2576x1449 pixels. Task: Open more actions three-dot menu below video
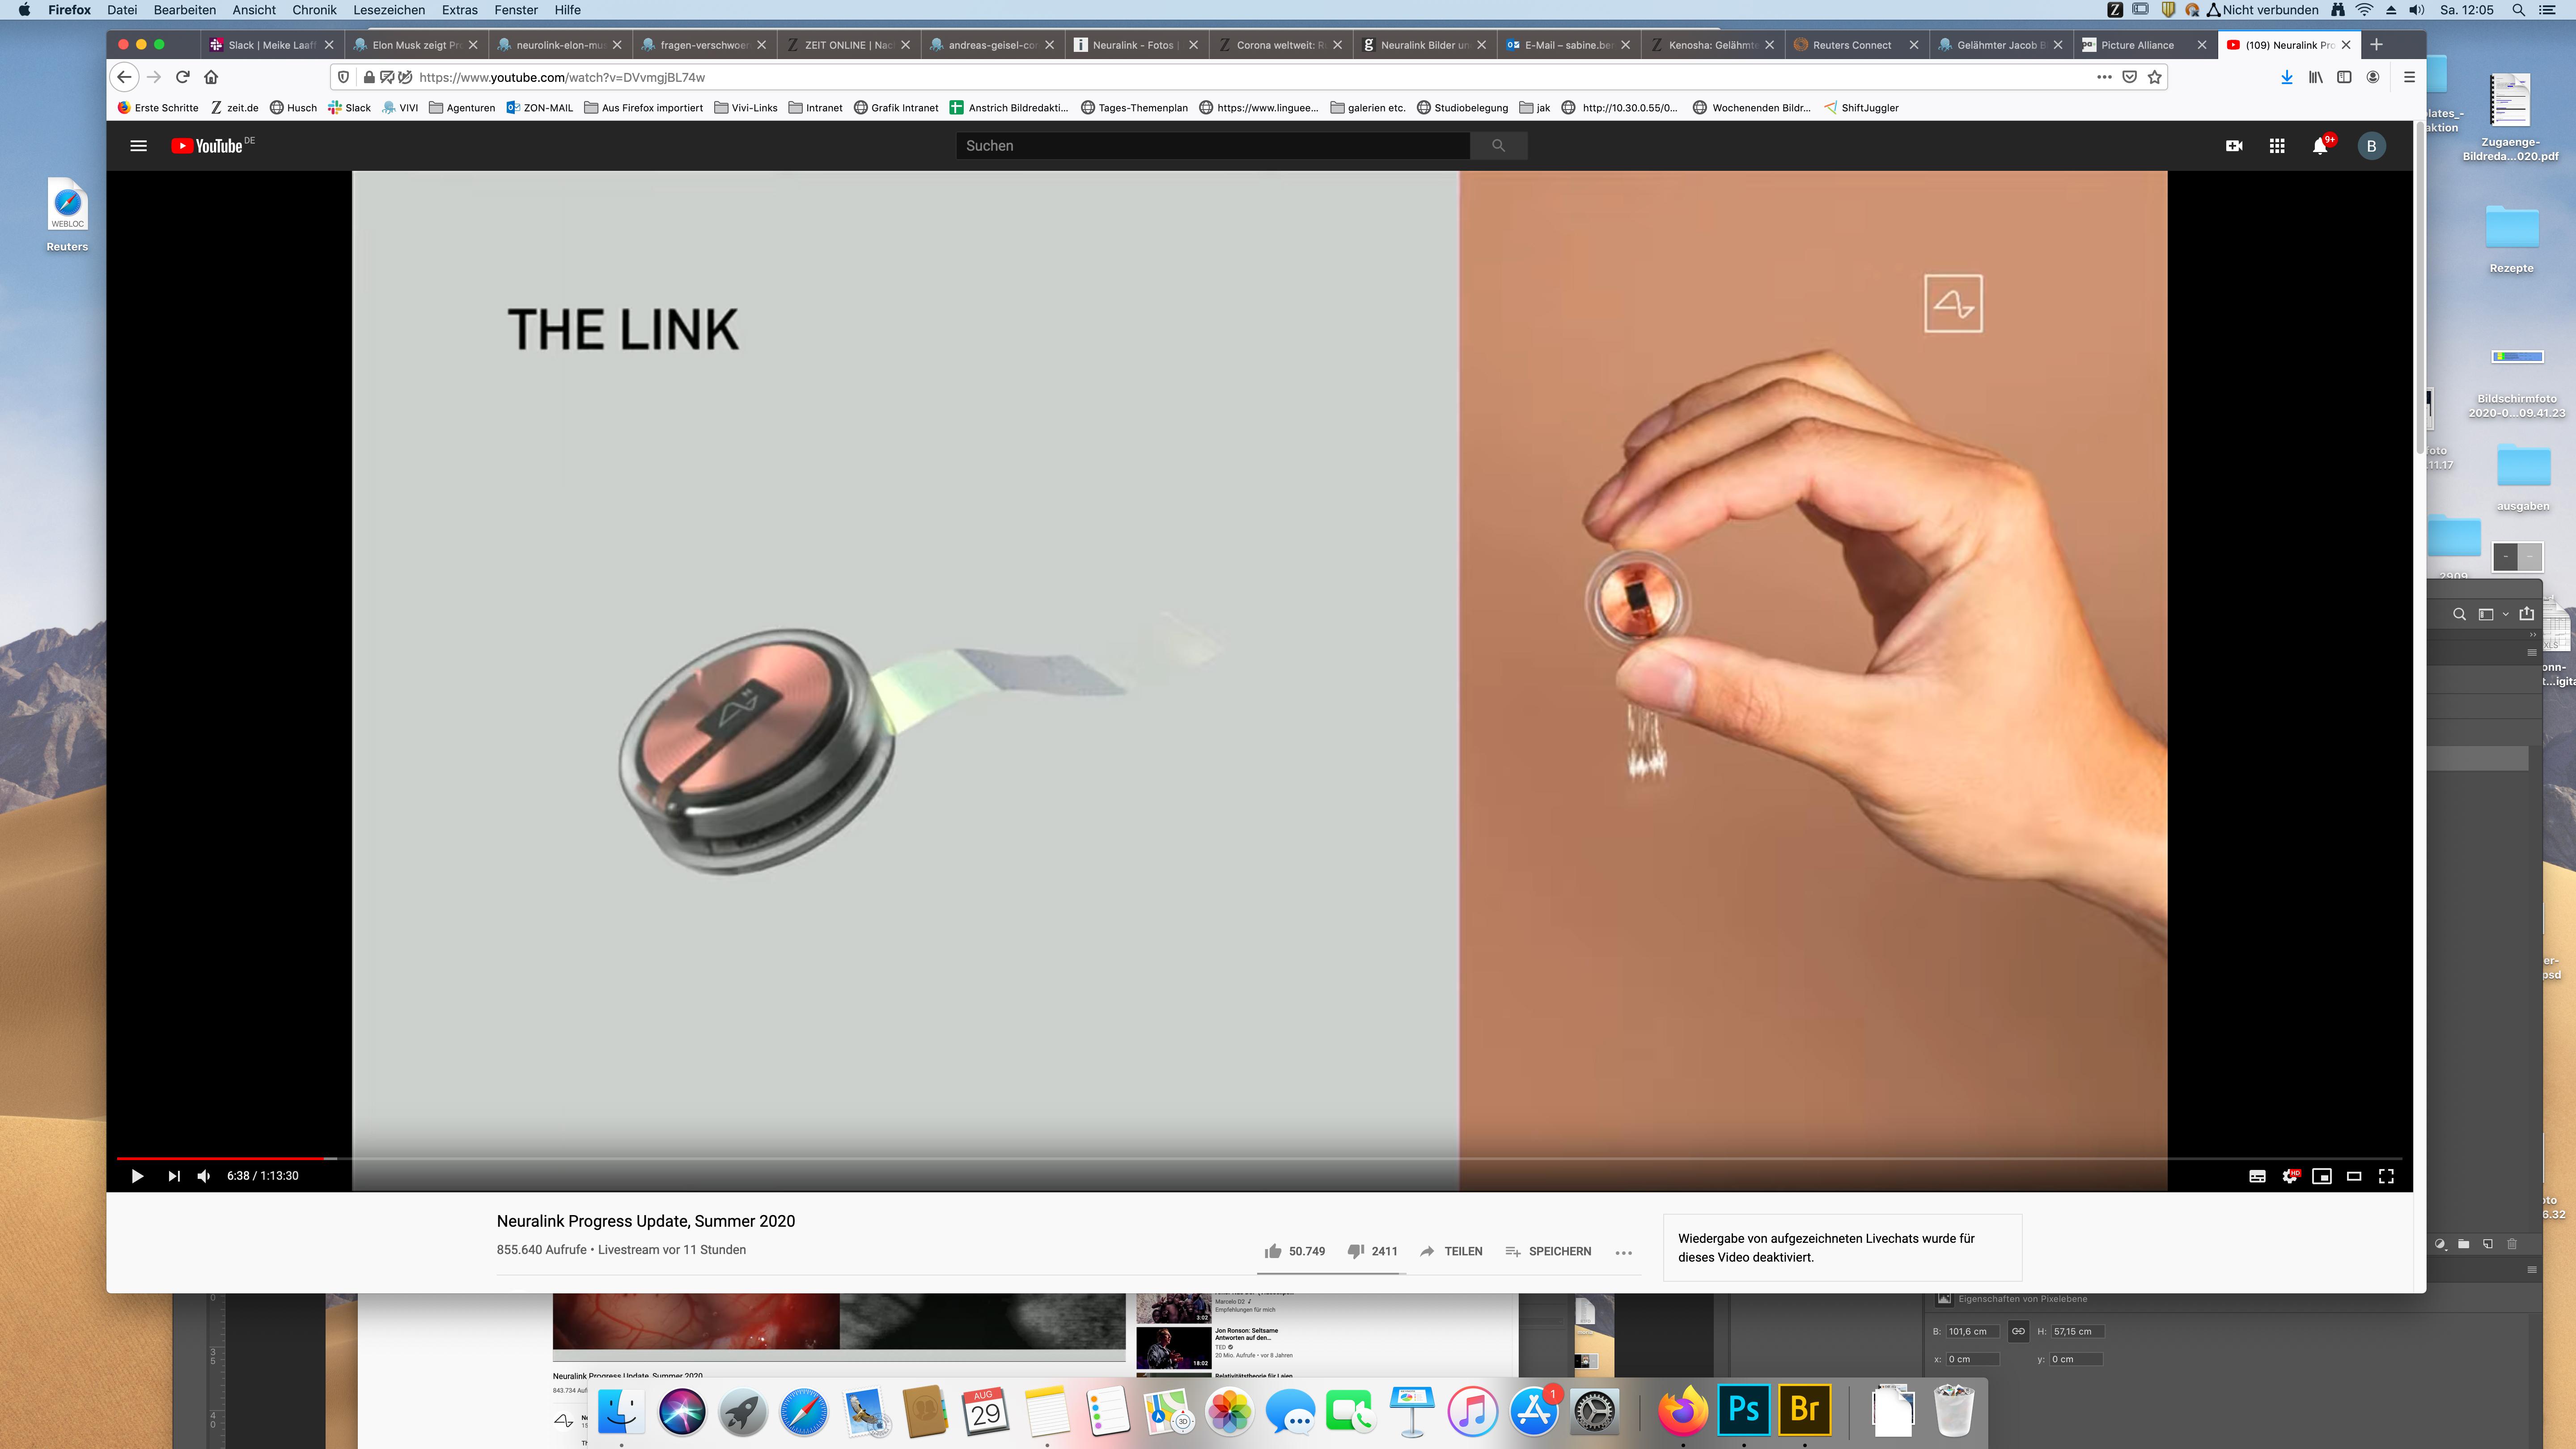point(1623,1252)
